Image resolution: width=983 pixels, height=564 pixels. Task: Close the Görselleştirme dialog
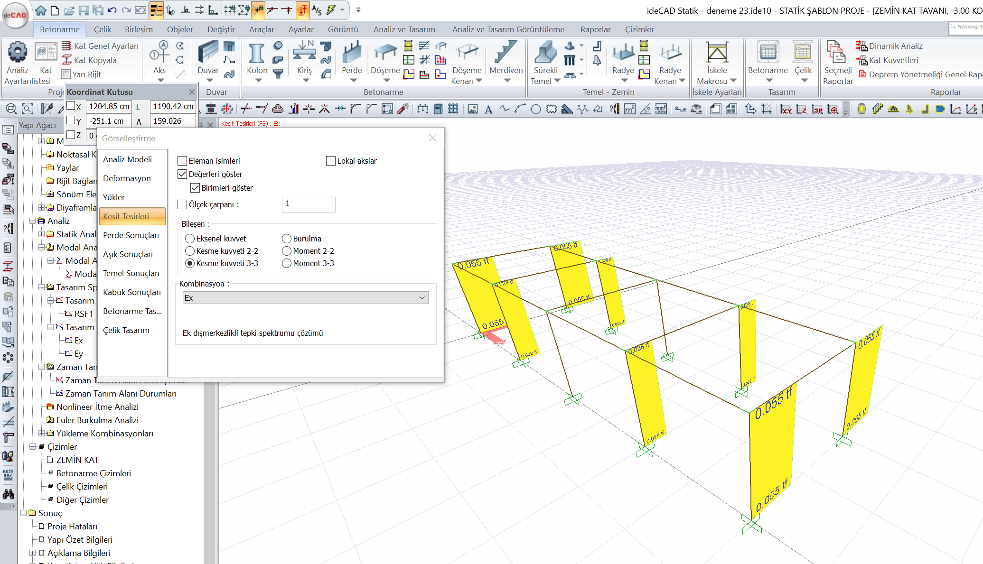point(432,138)
